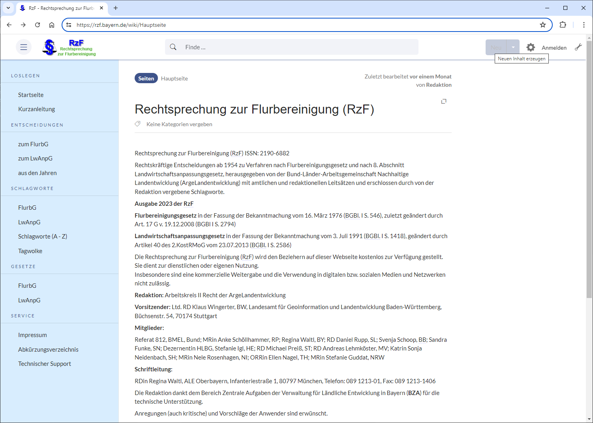The height and width of the screenshot is (423, 593).
Task: Open decisions zum FlurbG
Action: pyautogui.click(x=33, y=144)
